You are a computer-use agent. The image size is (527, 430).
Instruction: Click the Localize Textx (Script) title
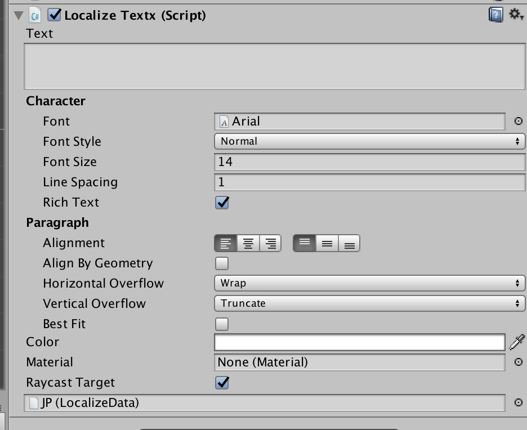135,15
